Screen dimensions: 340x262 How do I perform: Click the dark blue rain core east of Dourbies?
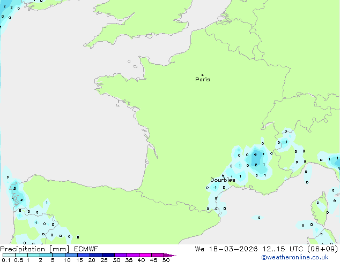coord(256,159)
